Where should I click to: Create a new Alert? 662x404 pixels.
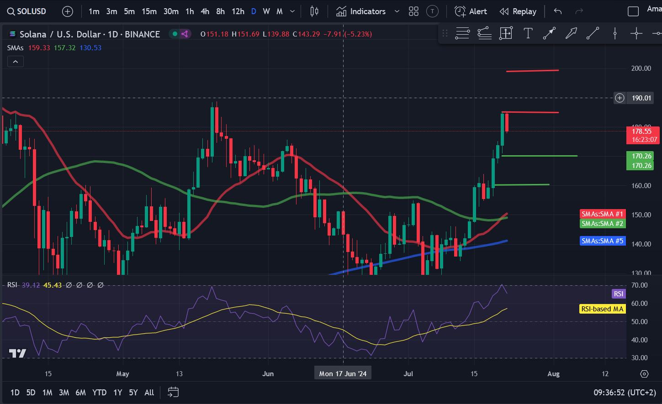[471, 11]
